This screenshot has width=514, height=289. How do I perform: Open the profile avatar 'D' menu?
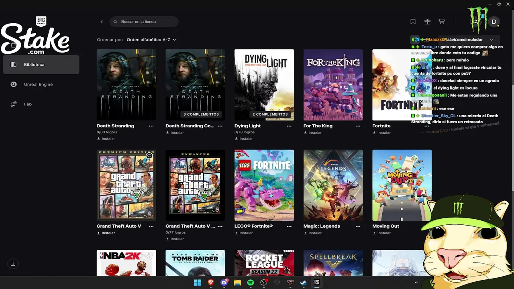pos(494,22)
